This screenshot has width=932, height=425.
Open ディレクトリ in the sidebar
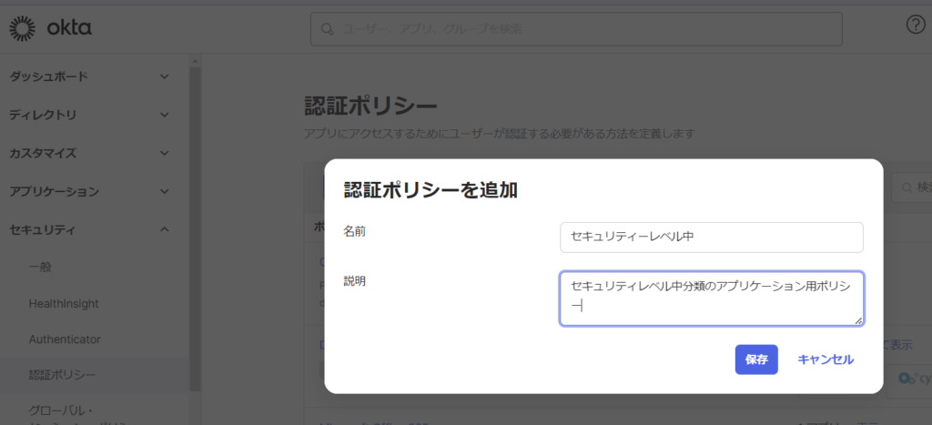(x=43, y=115)
